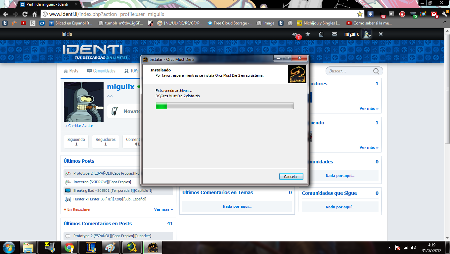Image resolution: width=450 pixels, height=254 pixels.
Task: Open the Siguiendo 1 counter box
Action: (x=76, y=142)
